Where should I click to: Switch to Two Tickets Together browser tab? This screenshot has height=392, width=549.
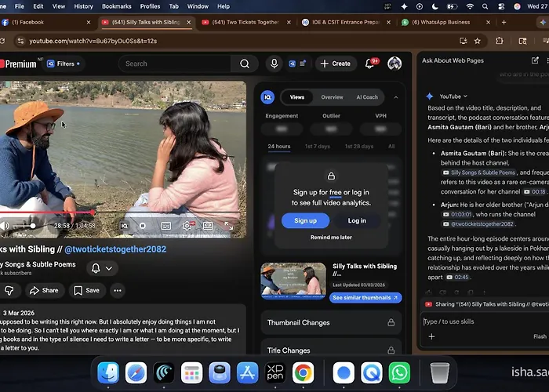(245, 22)
